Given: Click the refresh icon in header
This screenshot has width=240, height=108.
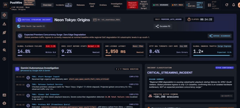Looking at the screenshot, I should coord(227,5).
